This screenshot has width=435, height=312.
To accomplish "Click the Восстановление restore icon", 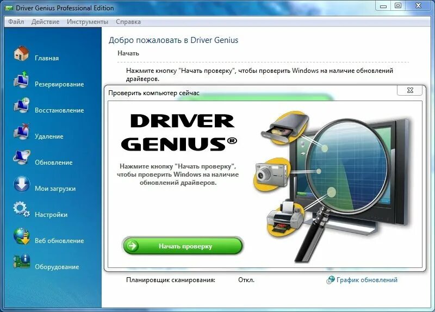I will pyautogui.click(x=21, y=105).
